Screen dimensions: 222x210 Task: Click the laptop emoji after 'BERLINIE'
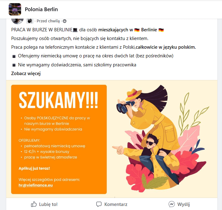[75, 30]
